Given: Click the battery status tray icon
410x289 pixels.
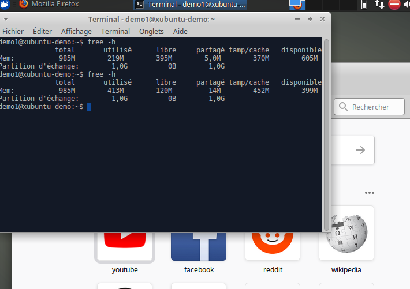Looking at the screenshot, I should [x=365, y=5].
